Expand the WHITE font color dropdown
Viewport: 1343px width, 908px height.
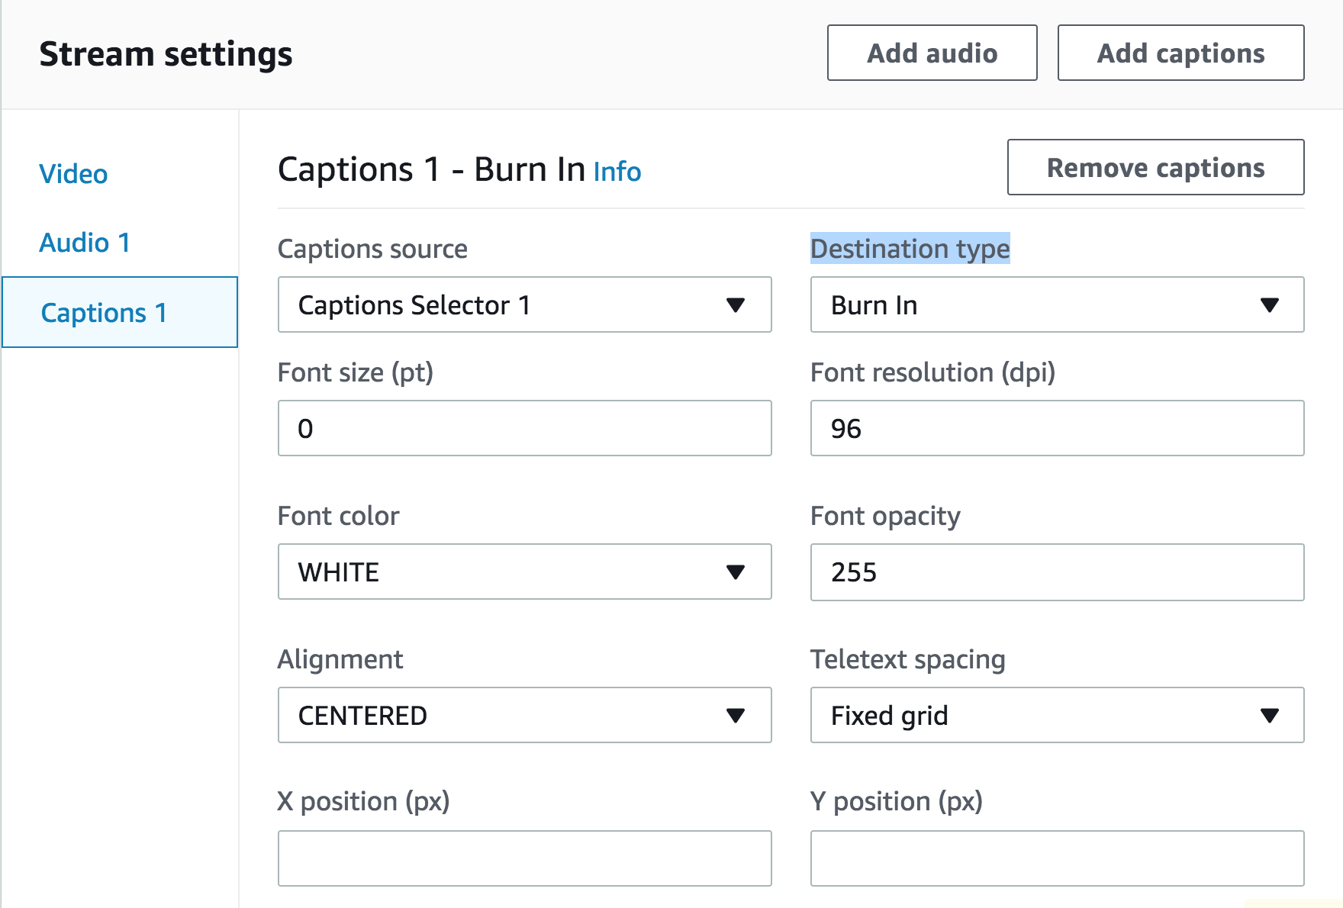point(524,572)
